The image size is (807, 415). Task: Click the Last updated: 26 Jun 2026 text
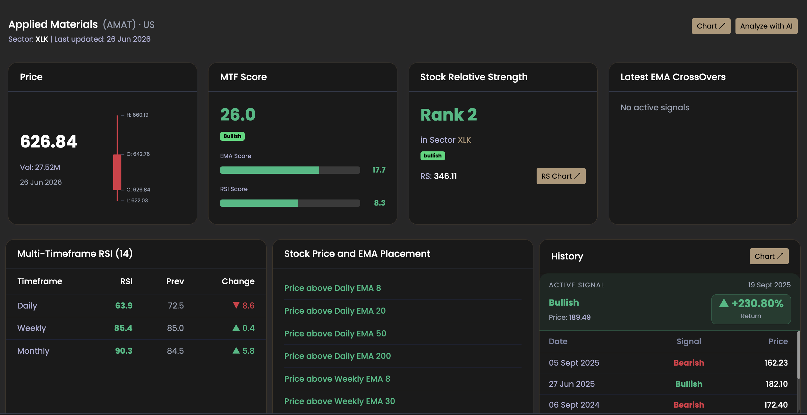(102, 39)
